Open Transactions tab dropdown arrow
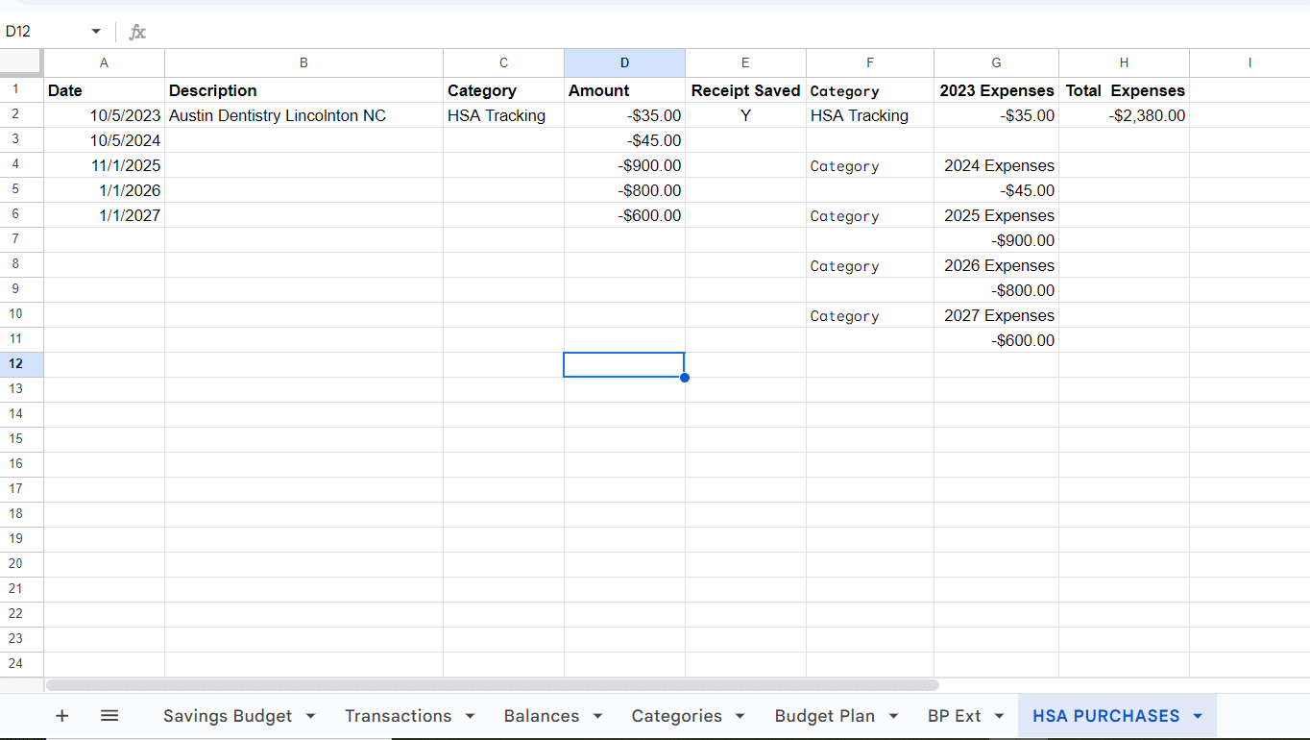Viewport: 1310px width, 740px height. pos(470,716)
